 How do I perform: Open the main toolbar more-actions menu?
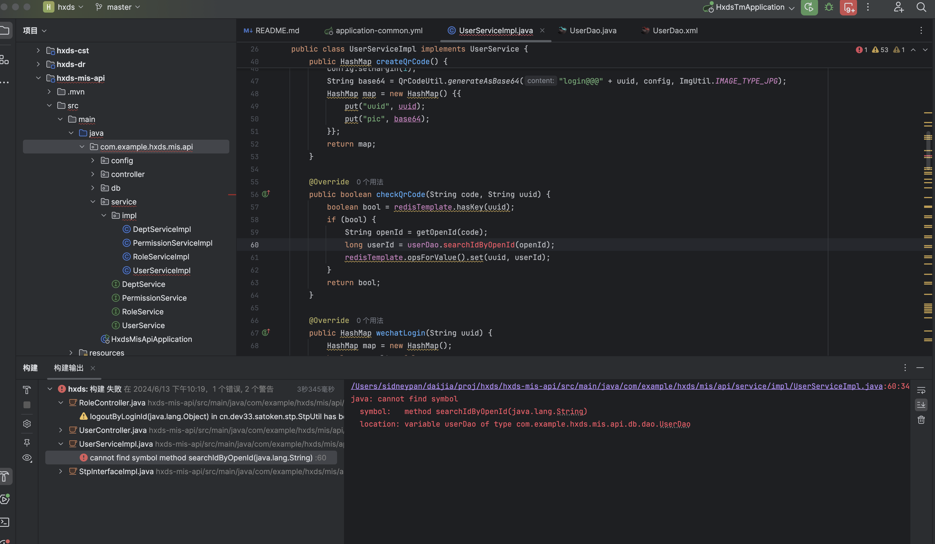[868, 7]
